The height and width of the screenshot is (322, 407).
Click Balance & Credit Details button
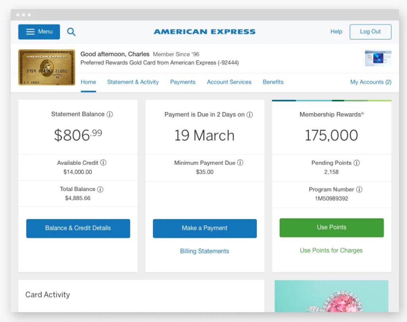click(x=78, y=228)
